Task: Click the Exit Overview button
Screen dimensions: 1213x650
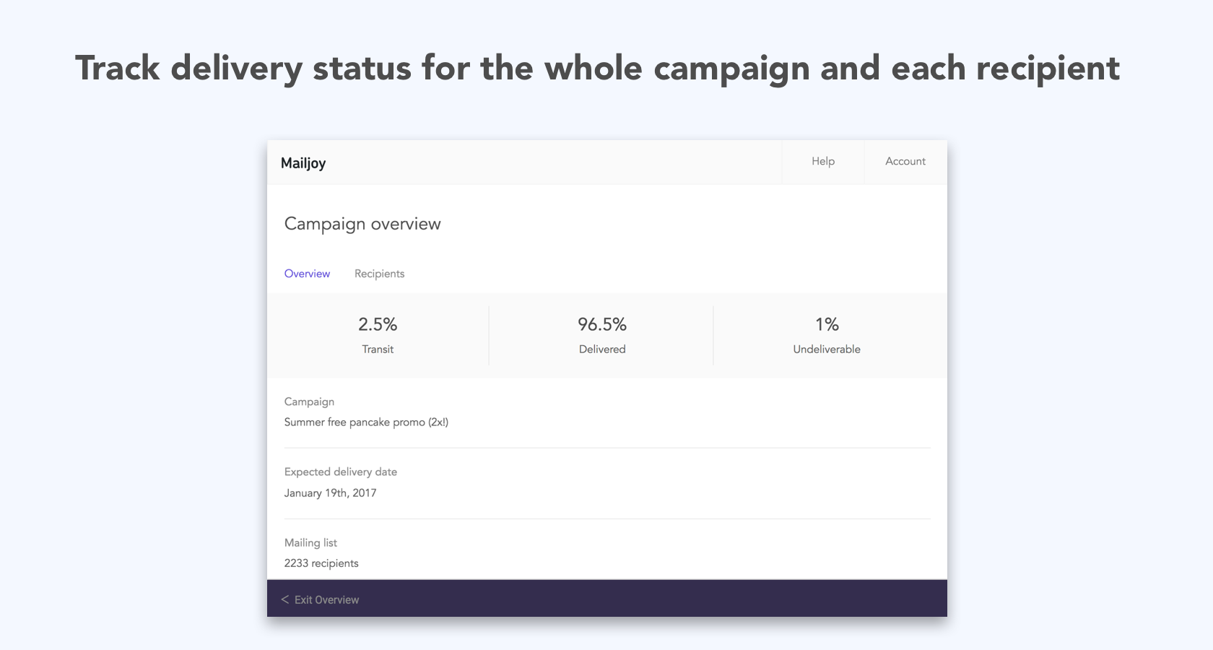Action: pyautogui.click(x=326, y=599)
